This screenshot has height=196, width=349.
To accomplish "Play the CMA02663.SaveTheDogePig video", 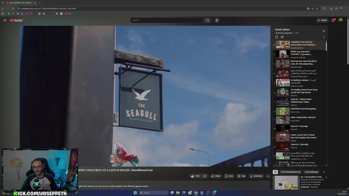I will click(x=300, y=111).
